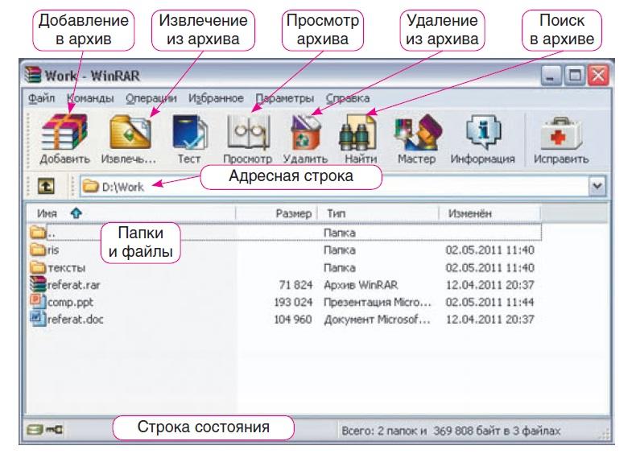Open the Команды menu

(90, 98)
